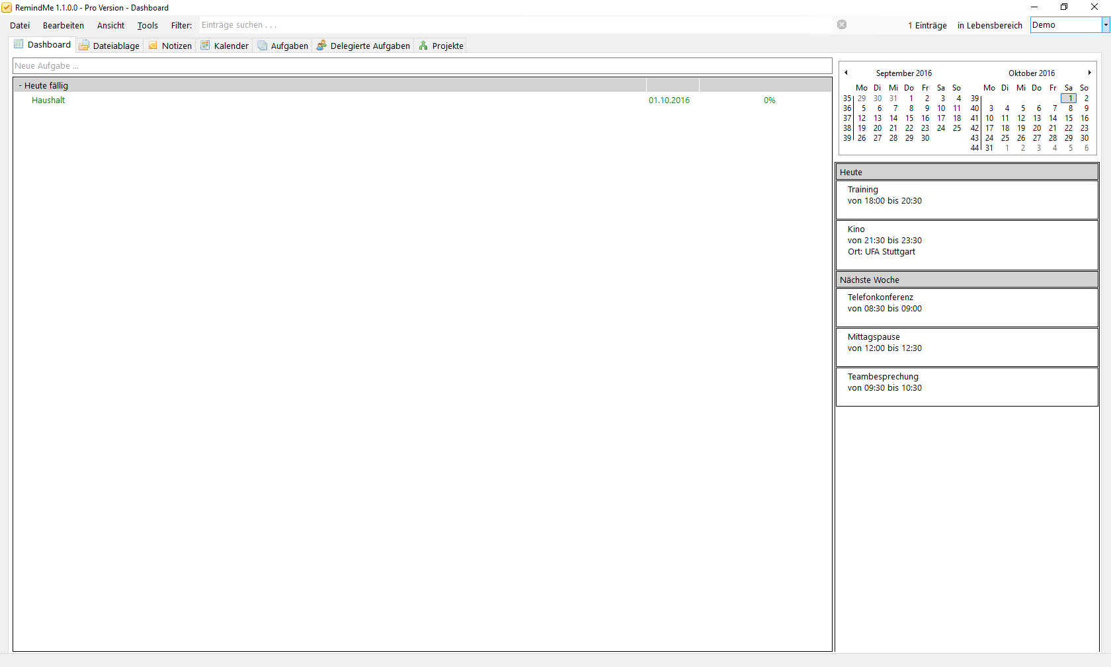
Task: Click the Oktober 2016 month title
Action: coord(1032,73)
